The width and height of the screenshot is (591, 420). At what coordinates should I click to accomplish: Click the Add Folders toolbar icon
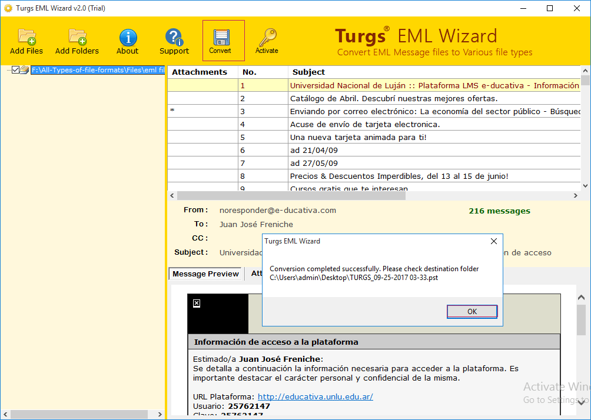click(77, 41)
